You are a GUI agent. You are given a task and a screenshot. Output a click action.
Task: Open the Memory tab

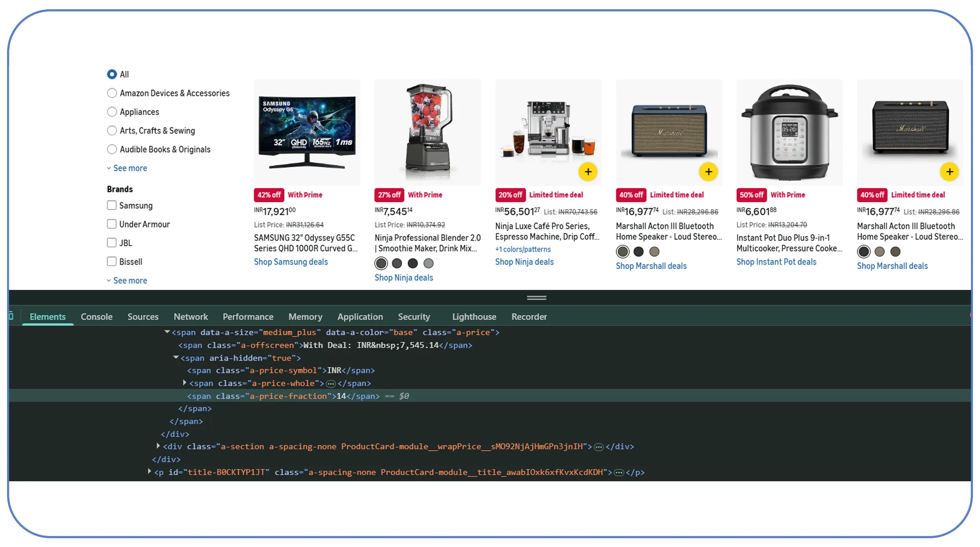coord(305,317)
